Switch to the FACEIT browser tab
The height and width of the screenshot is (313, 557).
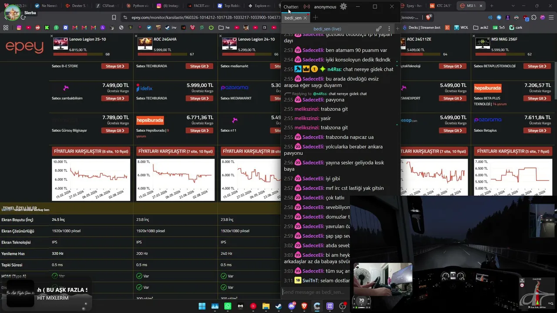click(x=198, y=6)
